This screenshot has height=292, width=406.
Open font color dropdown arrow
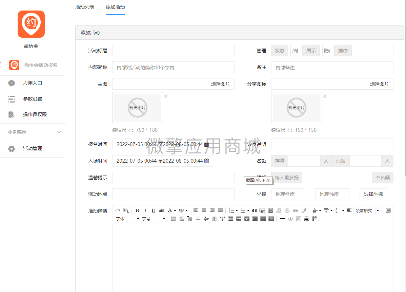coord(175,211)
